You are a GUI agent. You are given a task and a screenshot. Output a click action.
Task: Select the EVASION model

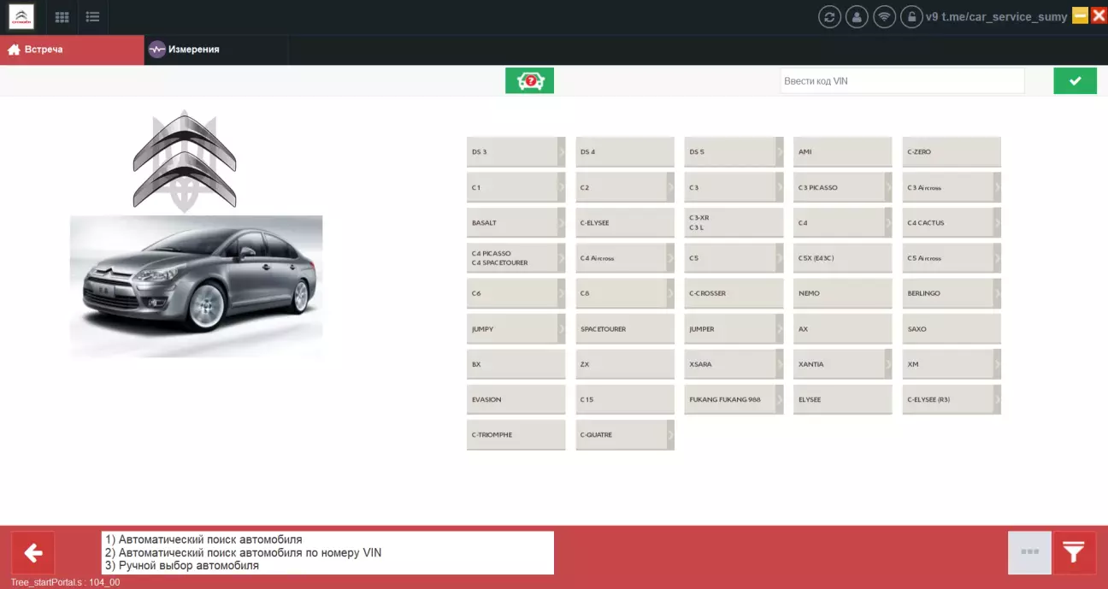(516, 399)
